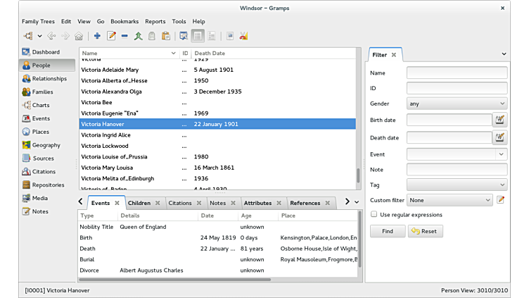Add a new person with plus icon

point(97,36)
